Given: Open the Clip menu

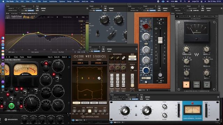Looking at the screenshot, I should coord(39,1).
